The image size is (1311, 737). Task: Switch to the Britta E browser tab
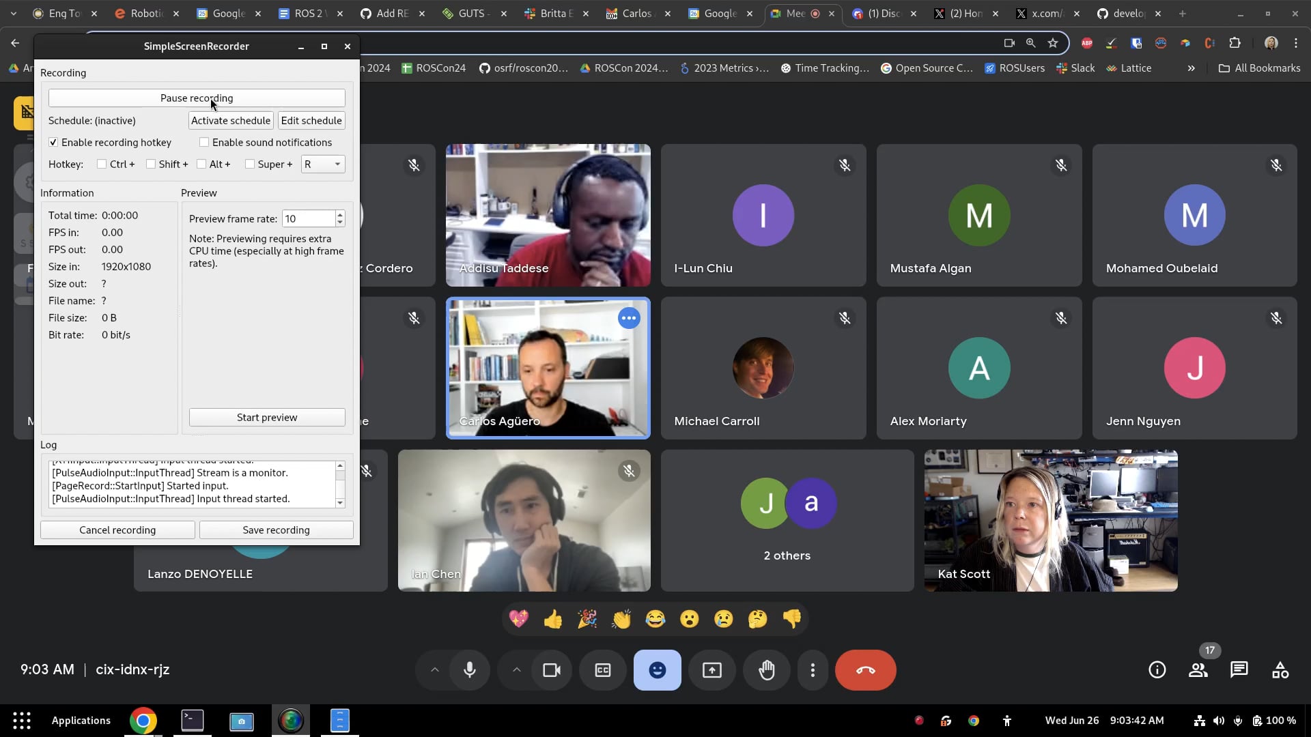(556, 13)
